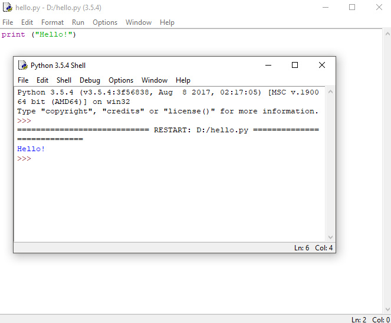Open the editor's File menu
Image resolution: width=391 pixels, height=323 pixels.
point(8,22)
